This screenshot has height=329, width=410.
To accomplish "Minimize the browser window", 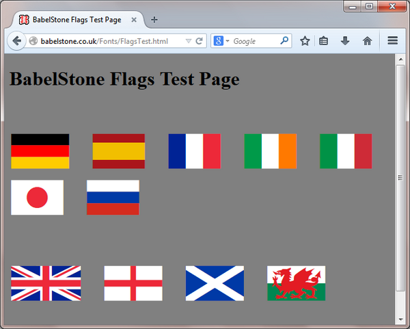I will click(x=353, y=6).
